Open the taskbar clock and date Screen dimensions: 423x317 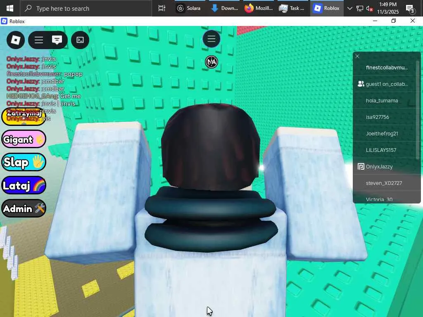tap(387, 8)
